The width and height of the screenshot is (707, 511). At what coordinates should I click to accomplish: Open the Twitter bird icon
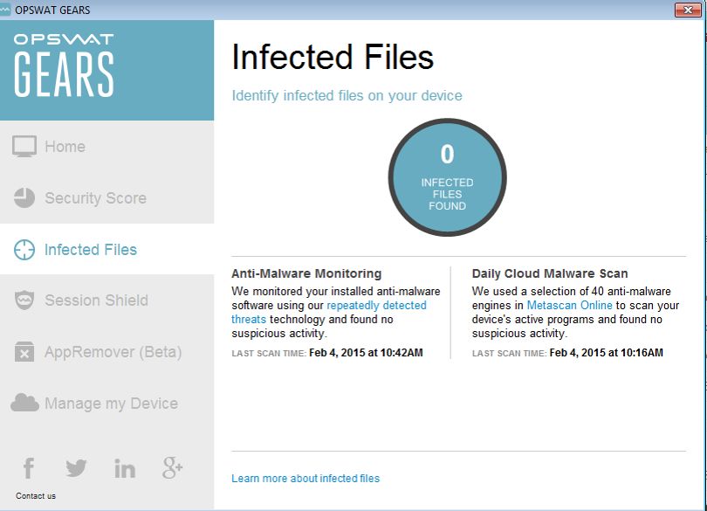pos(76,468)
